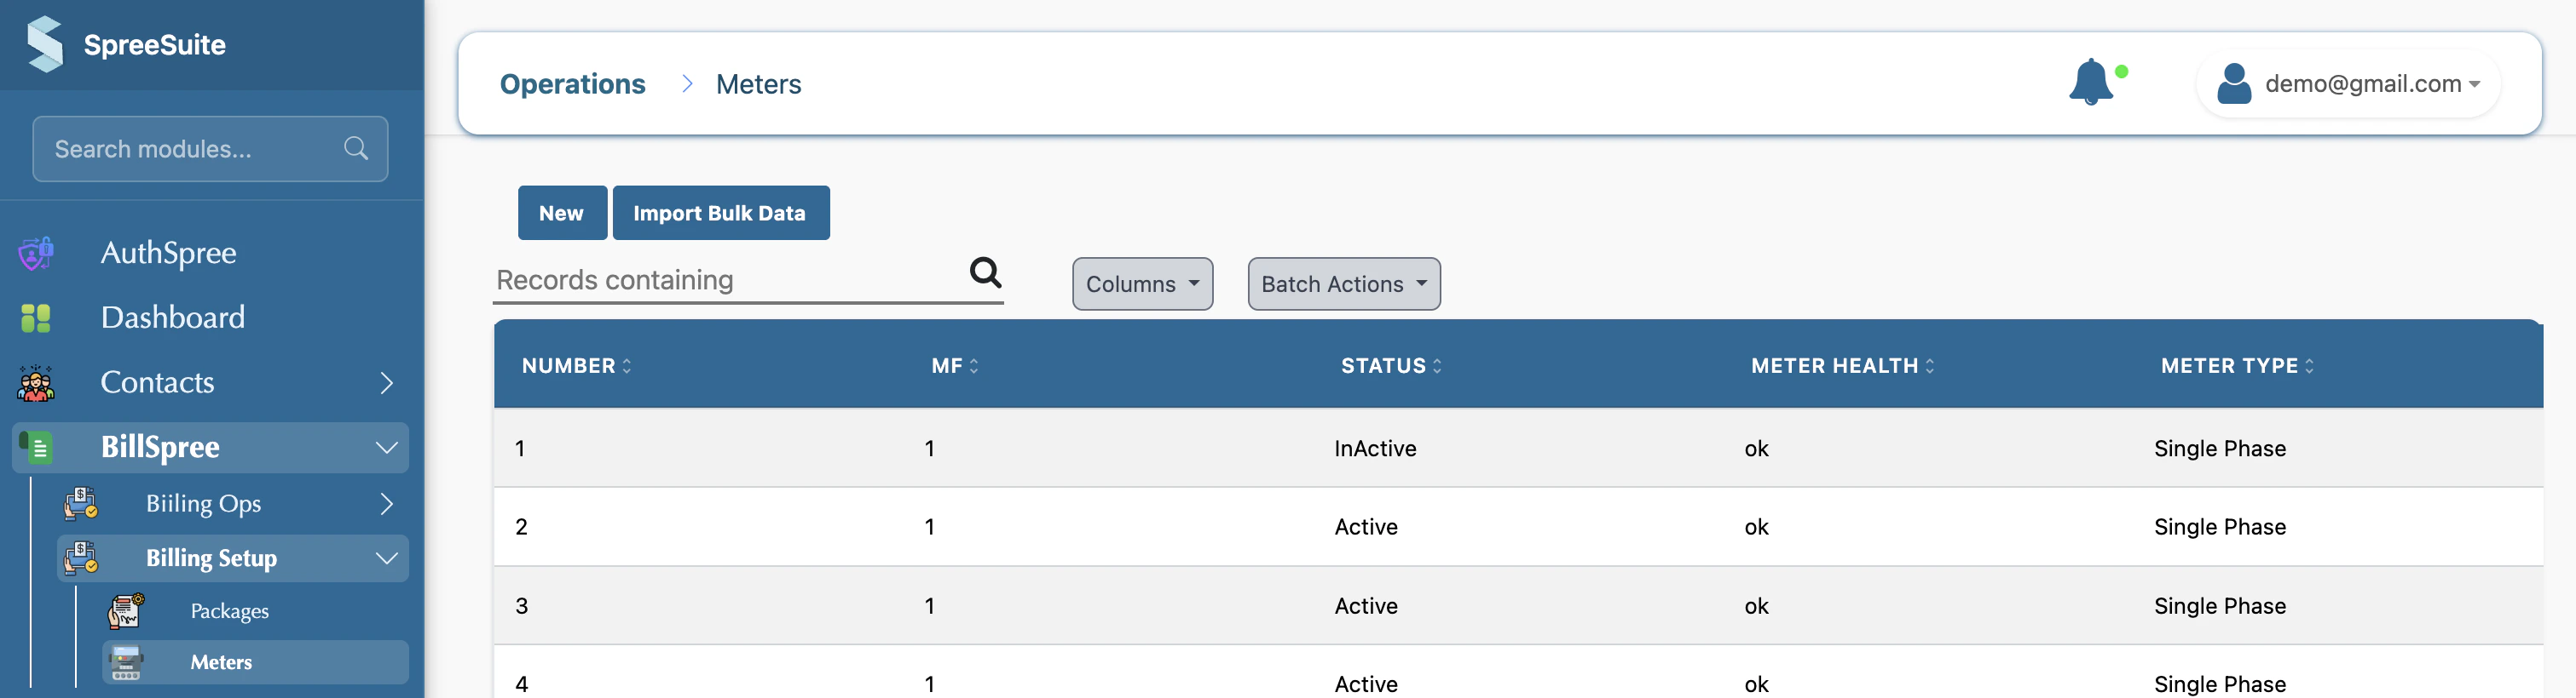2576x698 pixels.
Task: Click Single Phase in row 3
Action: click(x=2219, y=605)
